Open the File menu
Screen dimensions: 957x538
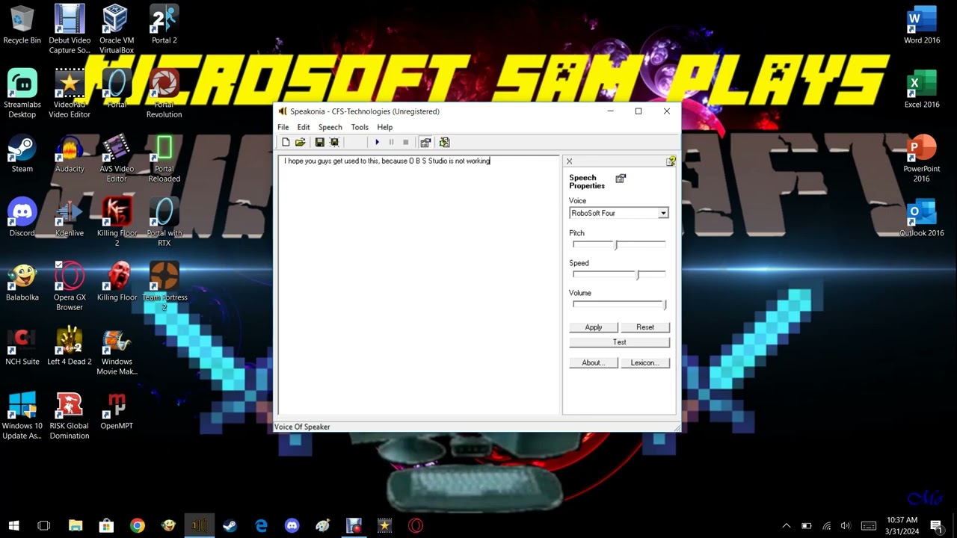pyautogui.click(x=283, y=127)
